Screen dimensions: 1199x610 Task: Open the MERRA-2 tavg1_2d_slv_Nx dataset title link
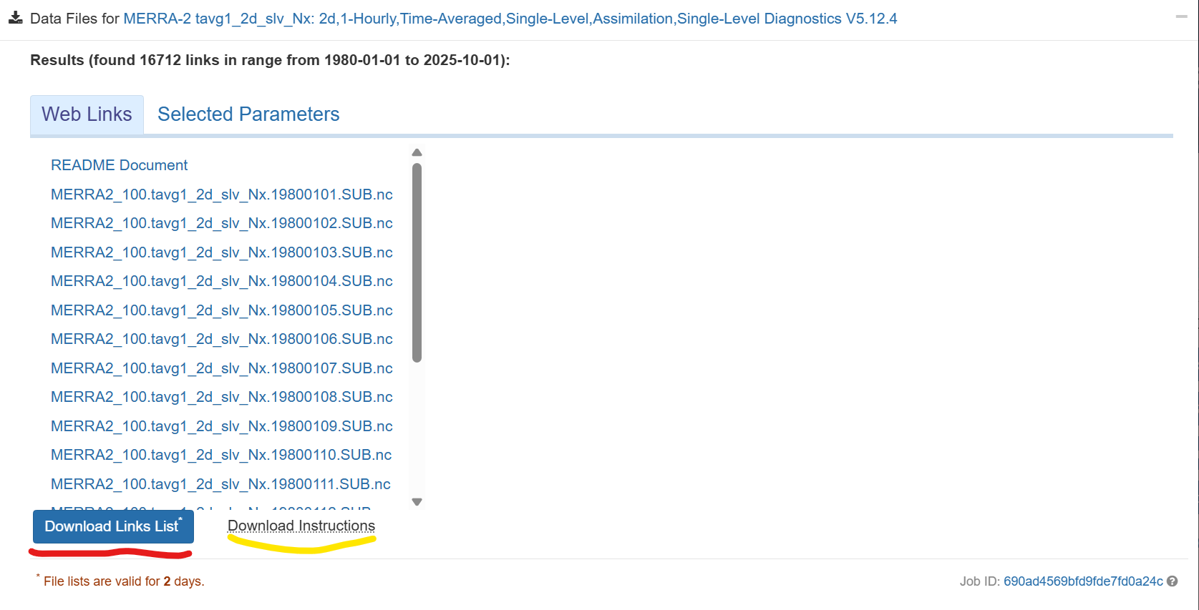(510, 19)
